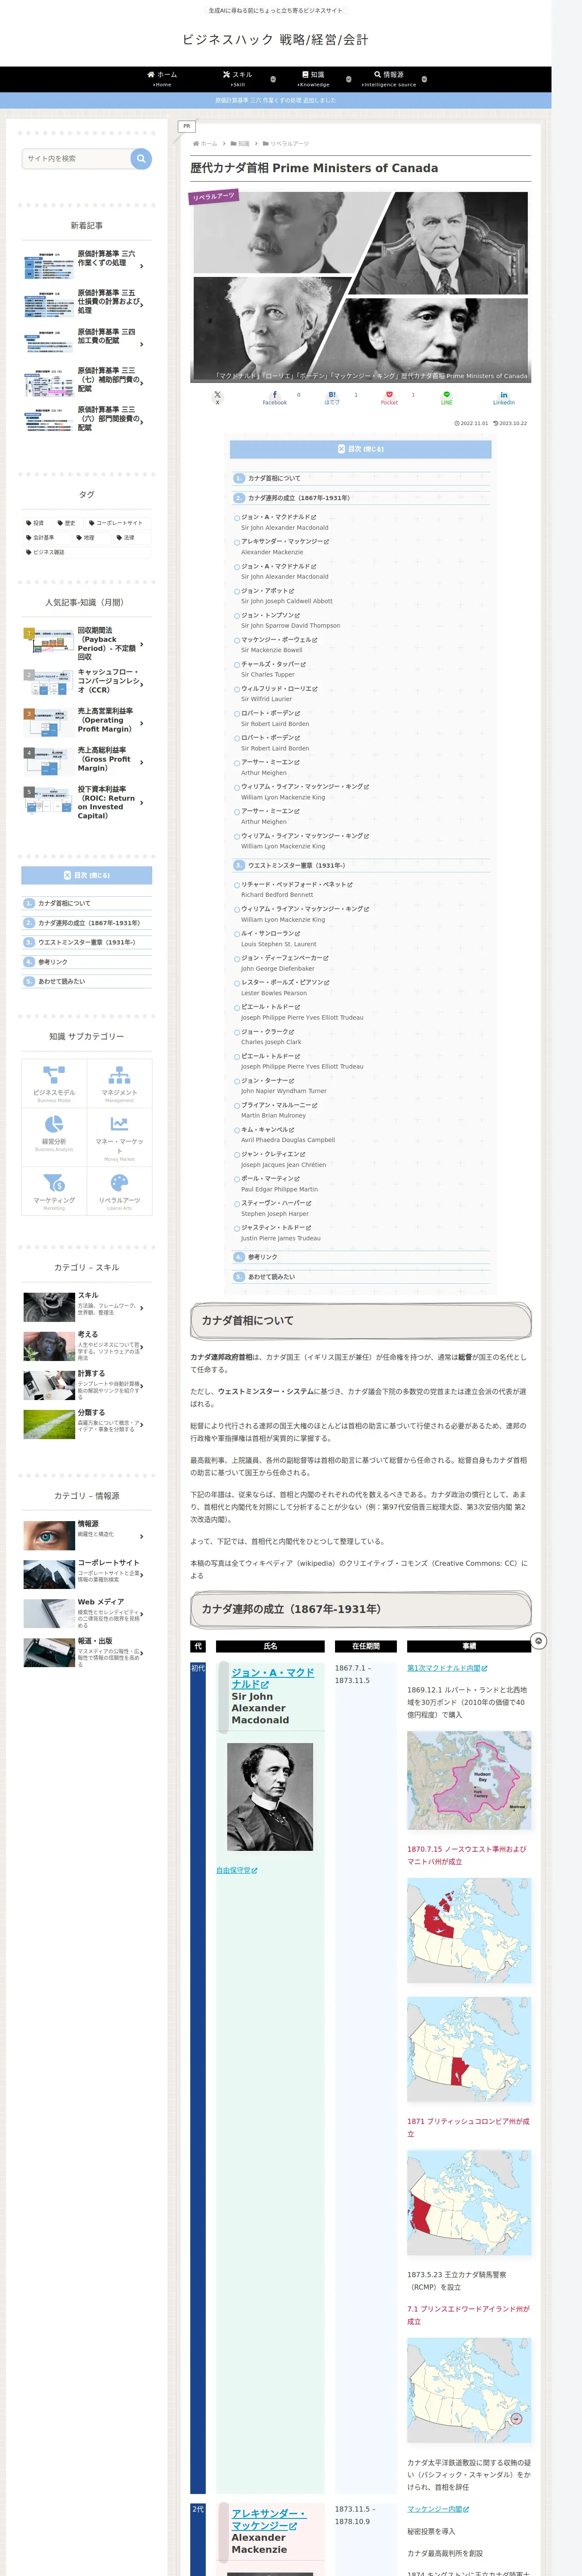
Task: Jump to 参考リンク in sidebar contents
Action: 53,962
